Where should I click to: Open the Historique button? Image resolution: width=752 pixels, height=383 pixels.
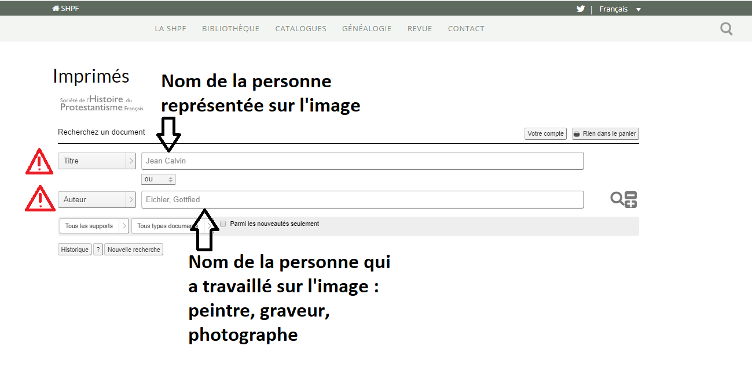75,250
